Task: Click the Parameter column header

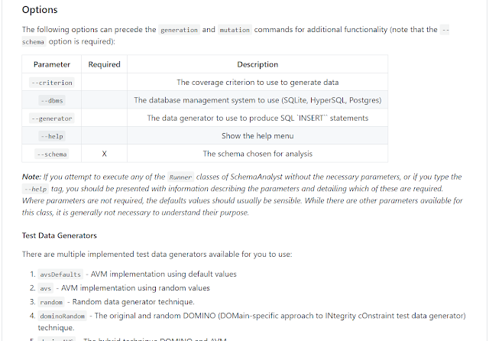Action: click(52, 65)
